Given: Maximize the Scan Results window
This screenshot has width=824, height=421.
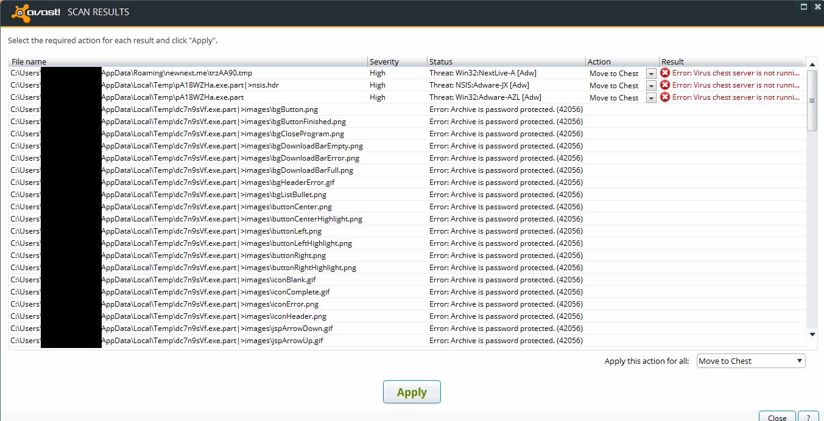Looking at the screenshot, I should tap(804, 7).
